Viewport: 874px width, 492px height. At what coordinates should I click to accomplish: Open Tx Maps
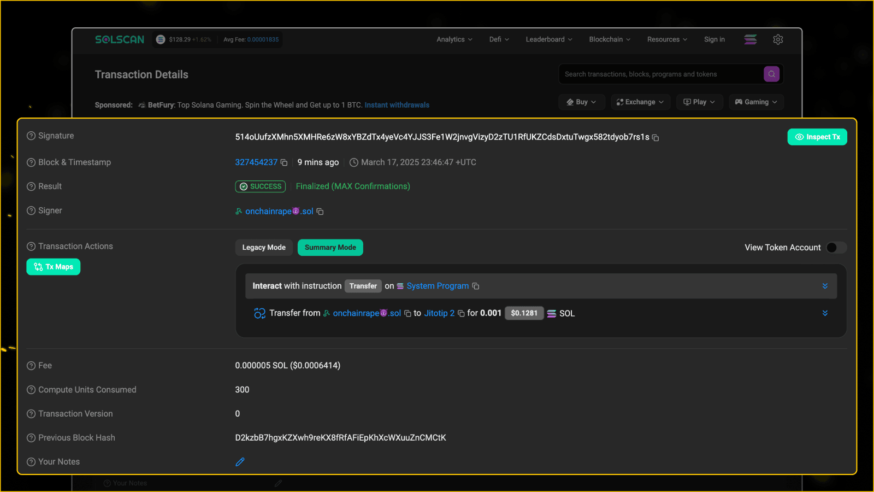pyautogui.click(x=54, y=267)
